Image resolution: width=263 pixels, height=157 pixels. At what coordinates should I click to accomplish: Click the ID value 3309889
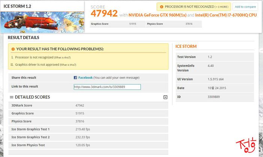pyautogui.click(x=213, y=97)
